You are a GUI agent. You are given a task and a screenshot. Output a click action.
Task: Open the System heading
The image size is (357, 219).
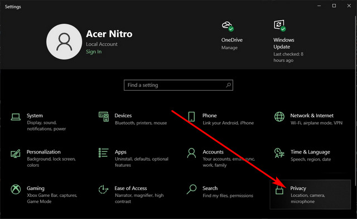tap(35, 116)
